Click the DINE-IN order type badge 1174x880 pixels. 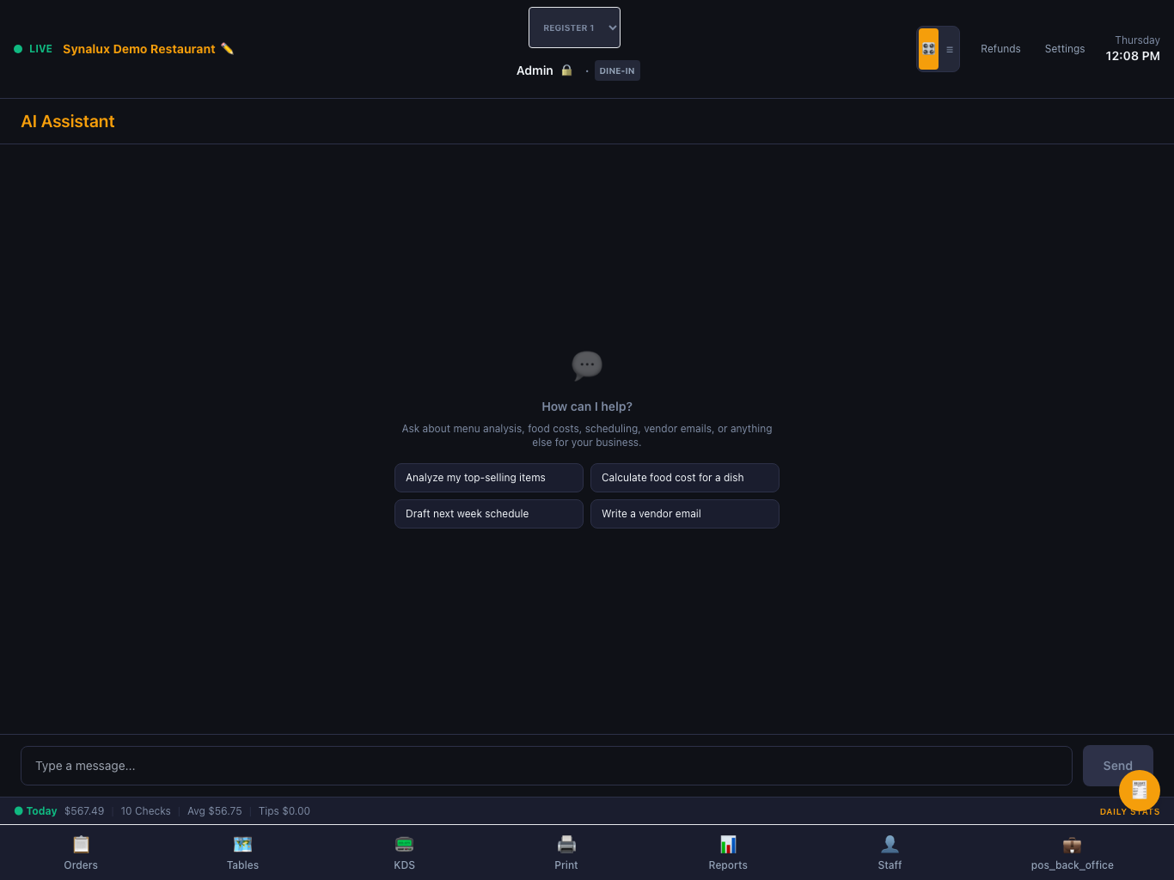click(x=617, y=70)
